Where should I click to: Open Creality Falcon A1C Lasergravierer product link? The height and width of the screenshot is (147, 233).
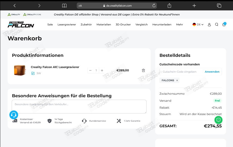(55, 67)
